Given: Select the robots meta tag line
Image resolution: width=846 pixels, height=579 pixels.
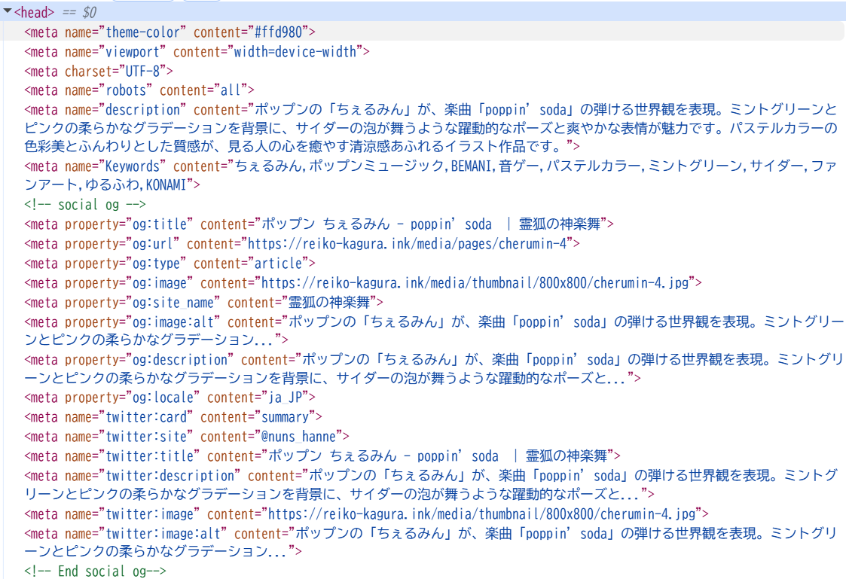Looking at the screenshot, I should (x=139, y=90).
